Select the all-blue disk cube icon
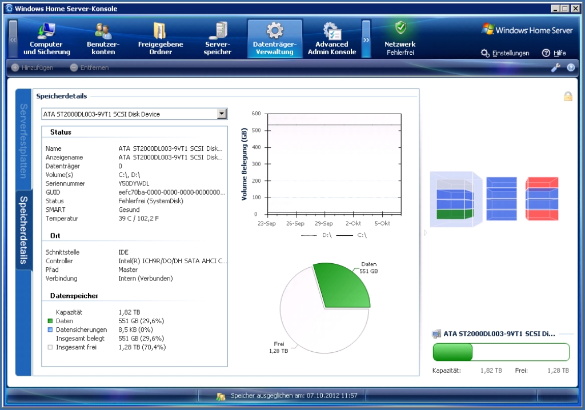Screen dimensions: 585x410 pyautogui.click(x=502, y=199)
